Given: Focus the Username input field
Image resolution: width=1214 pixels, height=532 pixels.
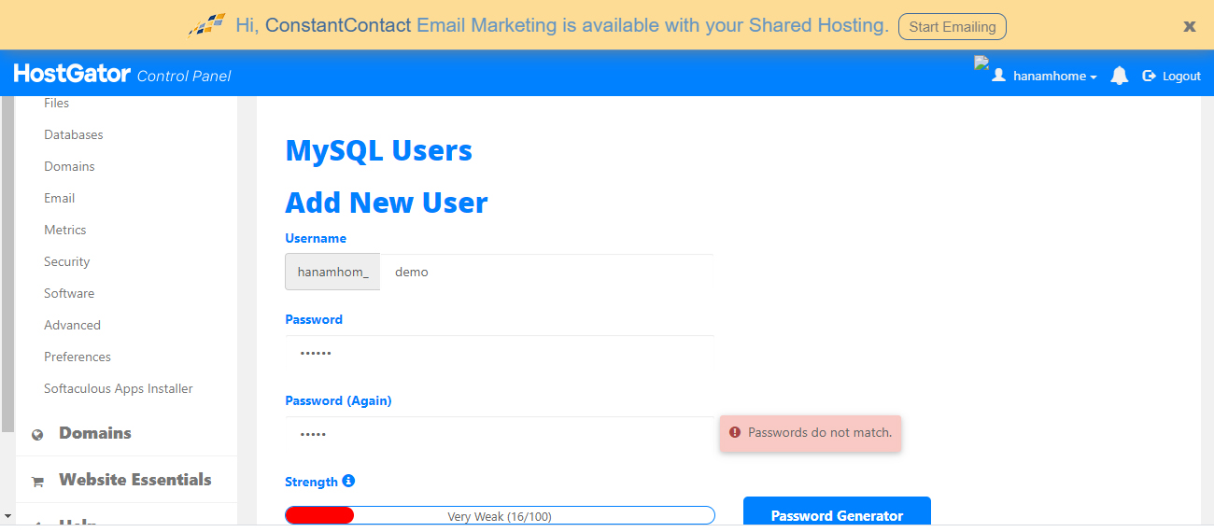Looking at the screenshot, I should (546, 273).
